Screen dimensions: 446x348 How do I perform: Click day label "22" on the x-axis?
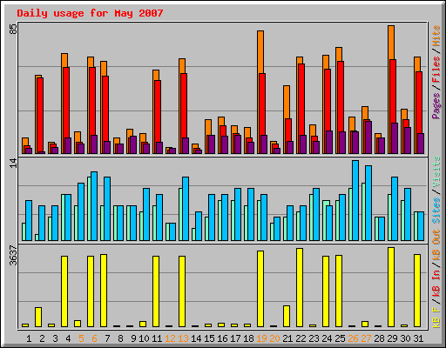301,338
